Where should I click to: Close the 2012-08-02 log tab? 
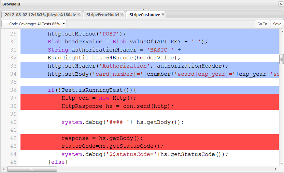79,14
